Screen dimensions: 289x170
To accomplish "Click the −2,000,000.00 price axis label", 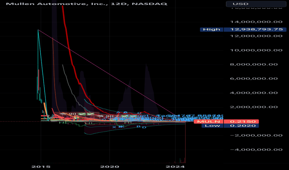I will [256, 135].
